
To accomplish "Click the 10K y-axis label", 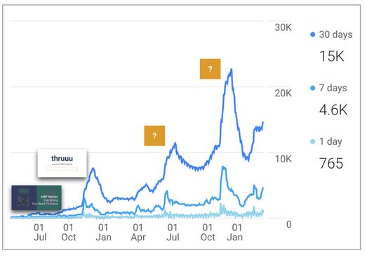I will click(283, 159).
